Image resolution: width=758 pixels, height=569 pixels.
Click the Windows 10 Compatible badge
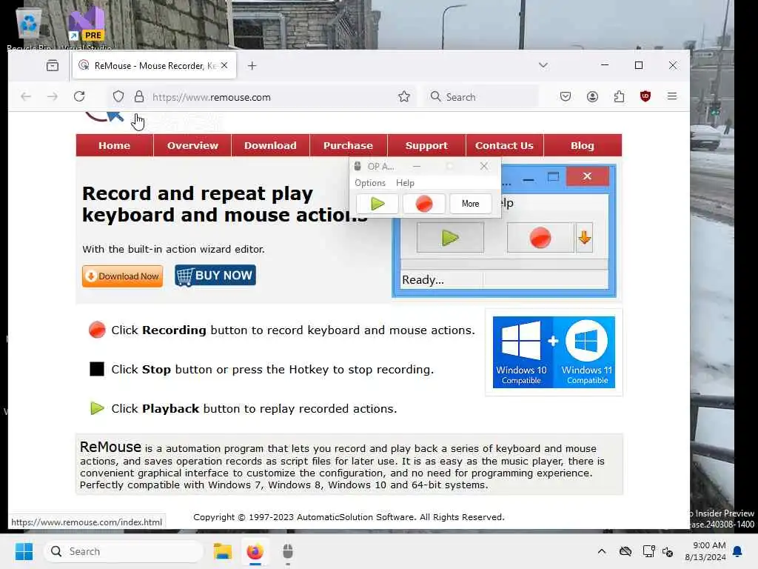[x=522, y=352]
